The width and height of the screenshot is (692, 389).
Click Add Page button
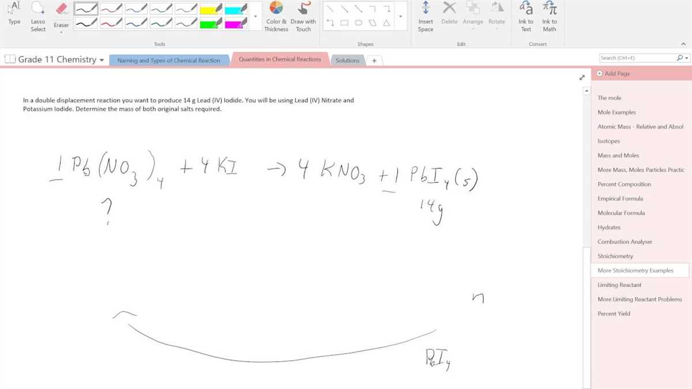coord(613,74)
